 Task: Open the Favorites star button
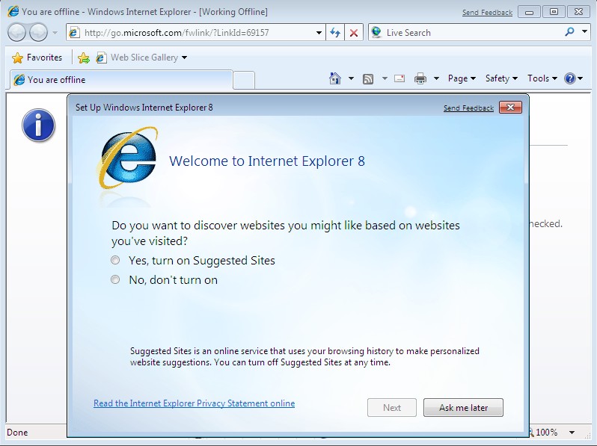point(37,58)
